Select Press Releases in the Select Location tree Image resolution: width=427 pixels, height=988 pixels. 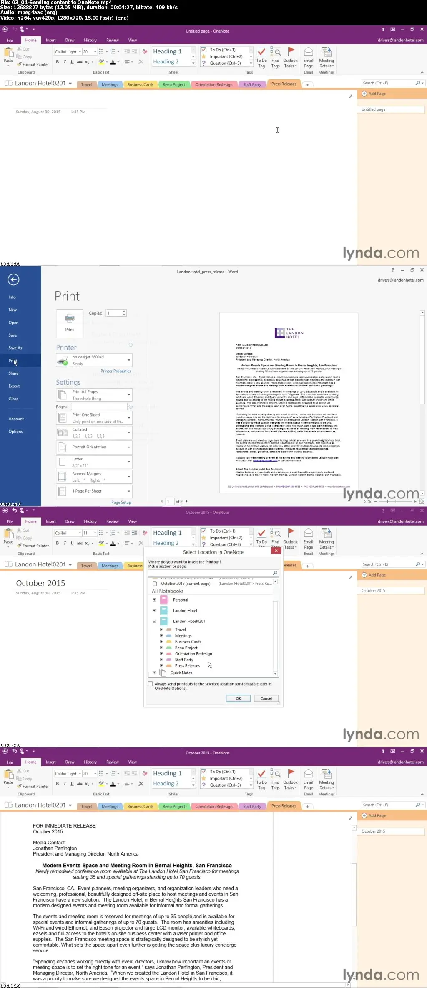click(x=187, y=666)
